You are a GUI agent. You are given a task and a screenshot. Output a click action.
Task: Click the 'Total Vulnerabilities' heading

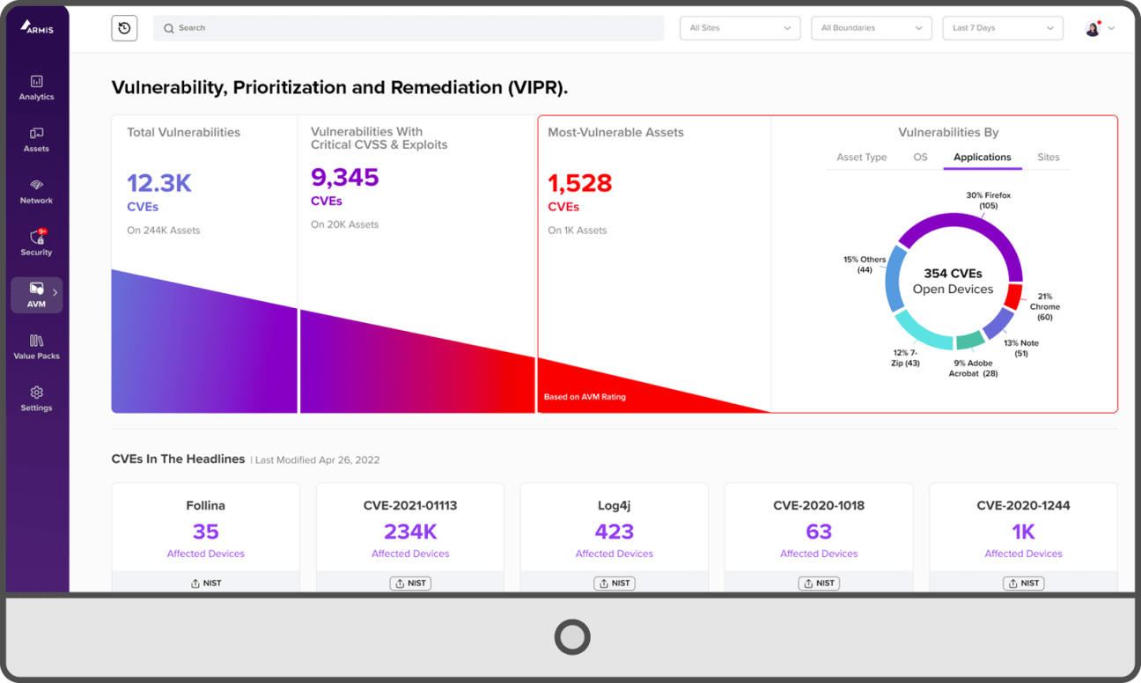click(183, 133)
